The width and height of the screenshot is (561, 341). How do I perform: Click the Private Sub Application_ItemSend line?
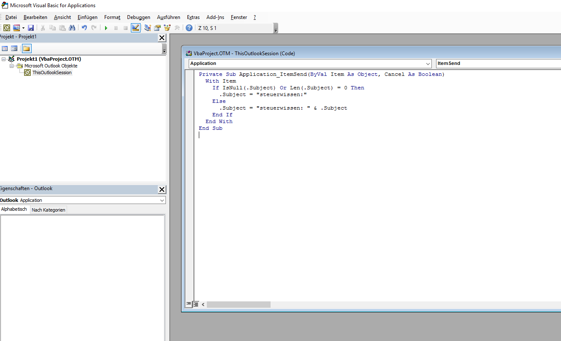click(322, 74)
